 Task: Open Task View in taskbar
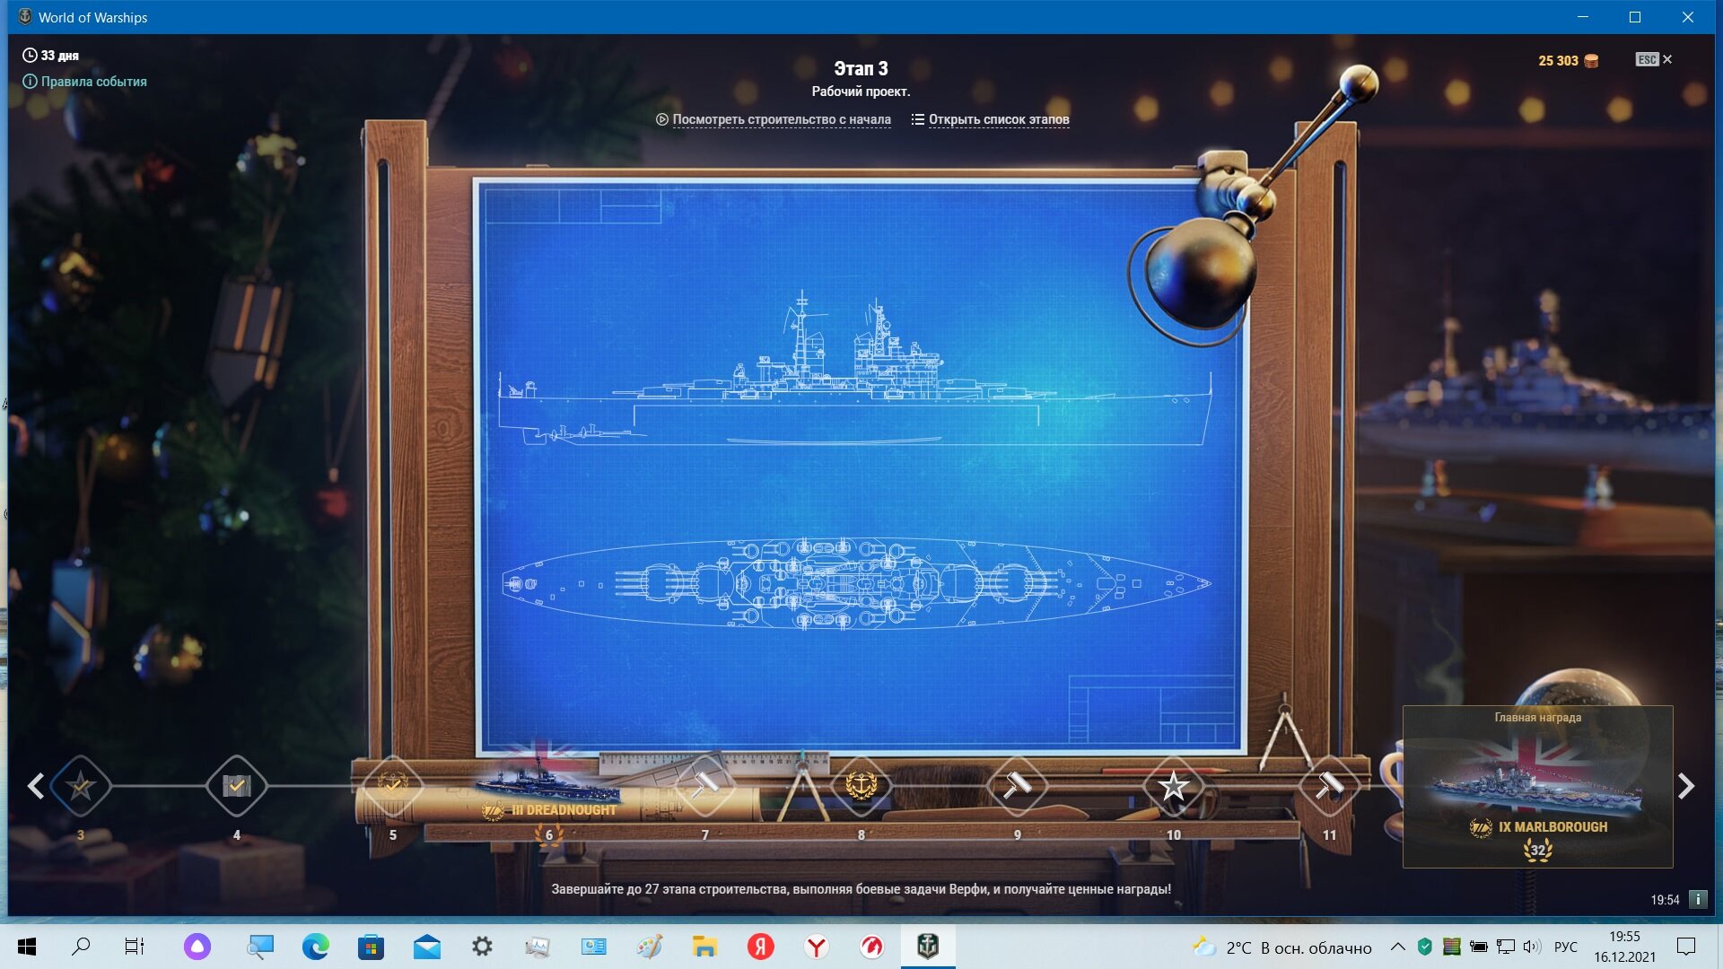(x=135, y=947)
